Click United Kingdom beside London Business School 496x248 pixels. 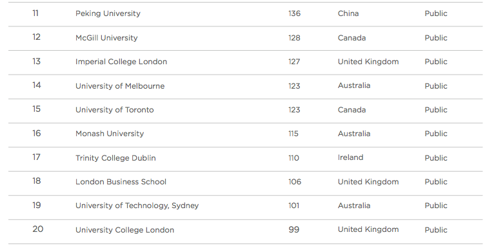[x=368, y=182]
